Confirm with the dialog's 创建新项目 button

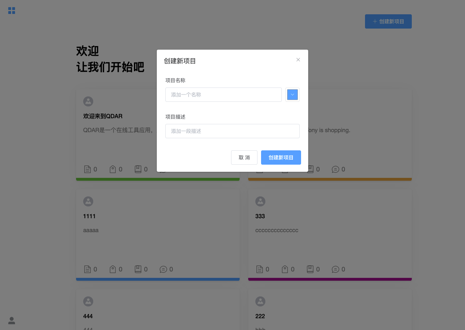tap(281, 157)
